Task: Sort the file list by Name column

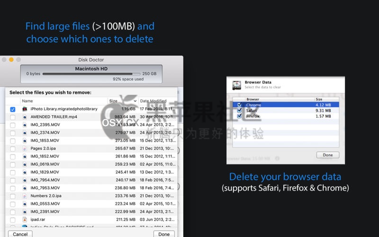Action: coord(27,101)
